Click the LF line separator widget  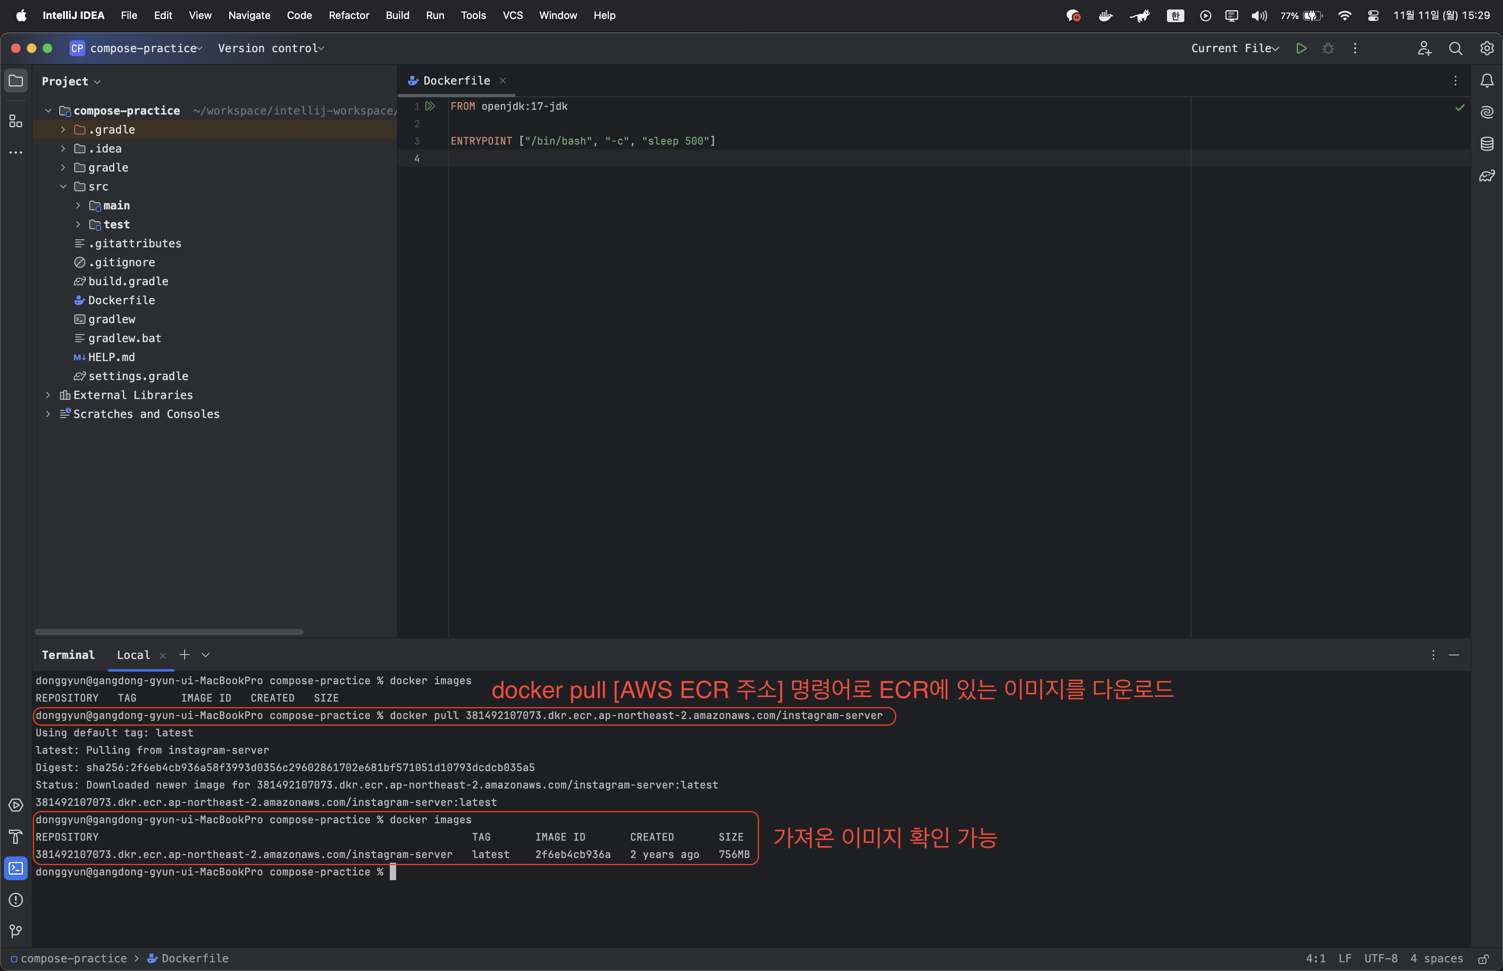click(1344, 958)
